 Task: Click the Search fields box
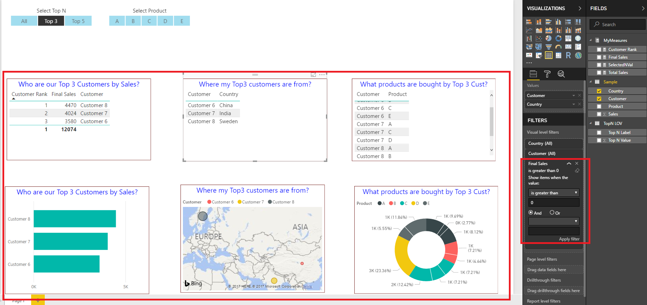[618, 24]
